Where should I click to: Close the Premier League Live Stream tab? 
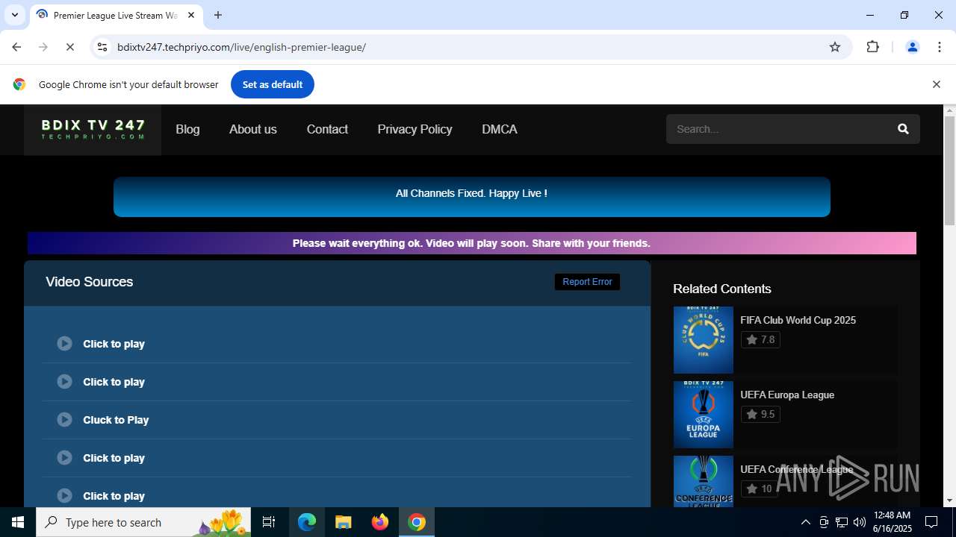point(191,15)
